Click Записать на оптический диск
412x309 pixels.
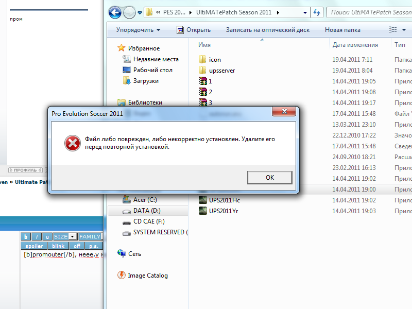(267, 30)
